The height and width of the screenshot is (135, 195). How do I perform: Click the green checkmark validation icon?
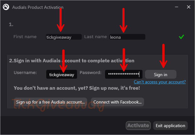tap(181, 37)
